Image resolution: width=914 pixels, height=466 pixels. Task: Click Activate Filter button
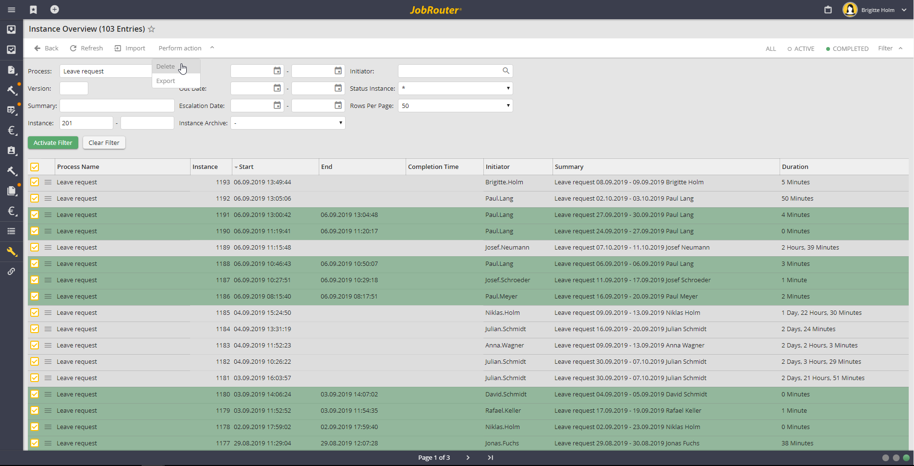[53, 143]
